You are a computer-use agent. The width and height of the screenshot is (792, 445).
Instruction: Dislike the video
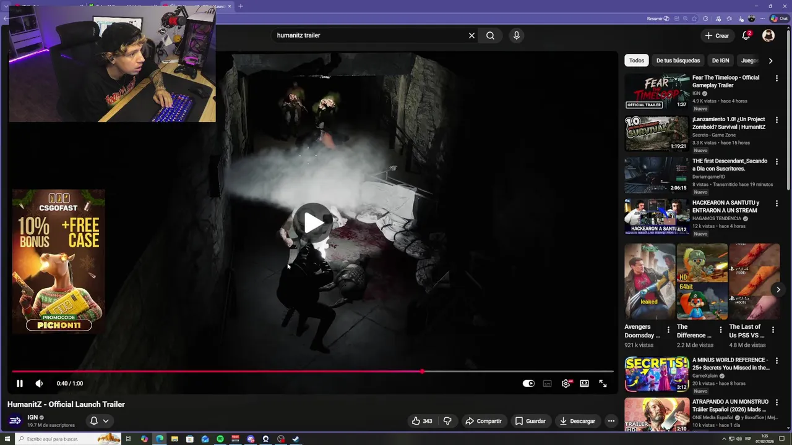point(447,421)
